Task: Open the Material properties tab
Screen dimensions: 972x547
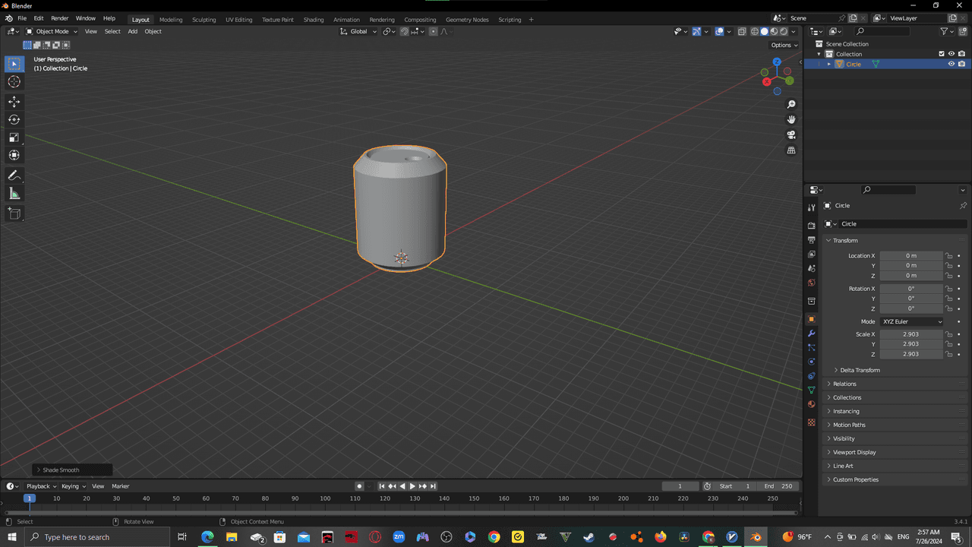Action: point(812,404)
